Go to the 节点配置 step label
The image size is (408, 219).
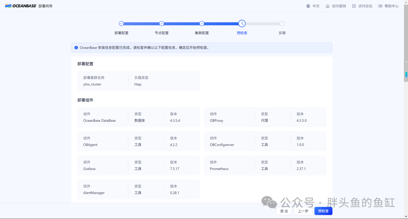[162, 33]
